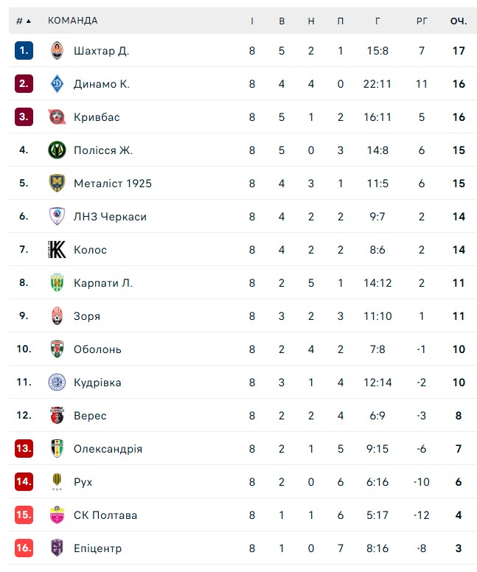477x572 pixels.
Task: Click the Shakhtar D. club logo
Action: (x=57, y=51)
